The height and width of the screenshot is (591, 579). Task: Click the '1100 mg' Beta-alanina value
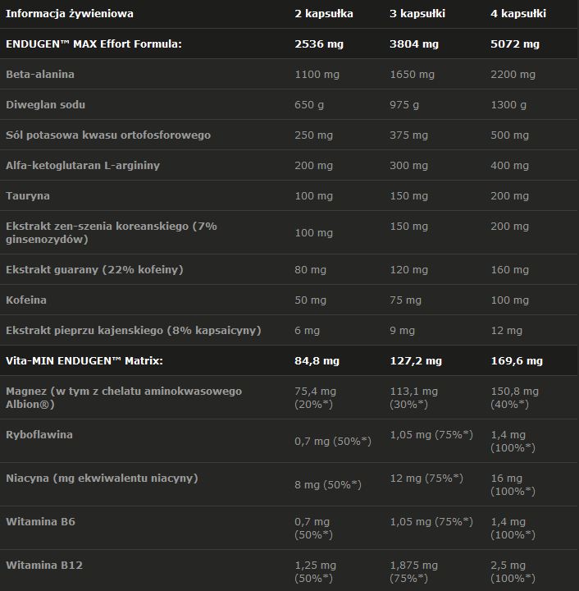(x=317, y=74)
